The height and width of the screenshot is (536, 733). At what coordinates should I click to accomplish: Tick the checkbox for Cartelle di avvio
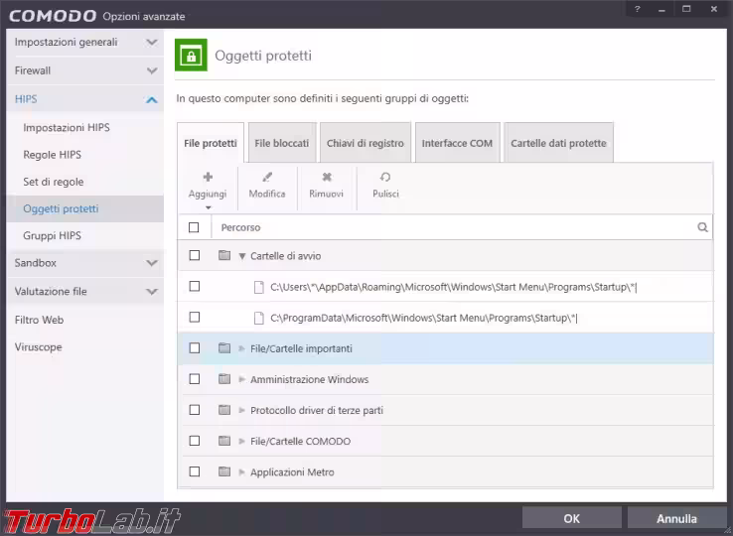click(x=195, y=255)
